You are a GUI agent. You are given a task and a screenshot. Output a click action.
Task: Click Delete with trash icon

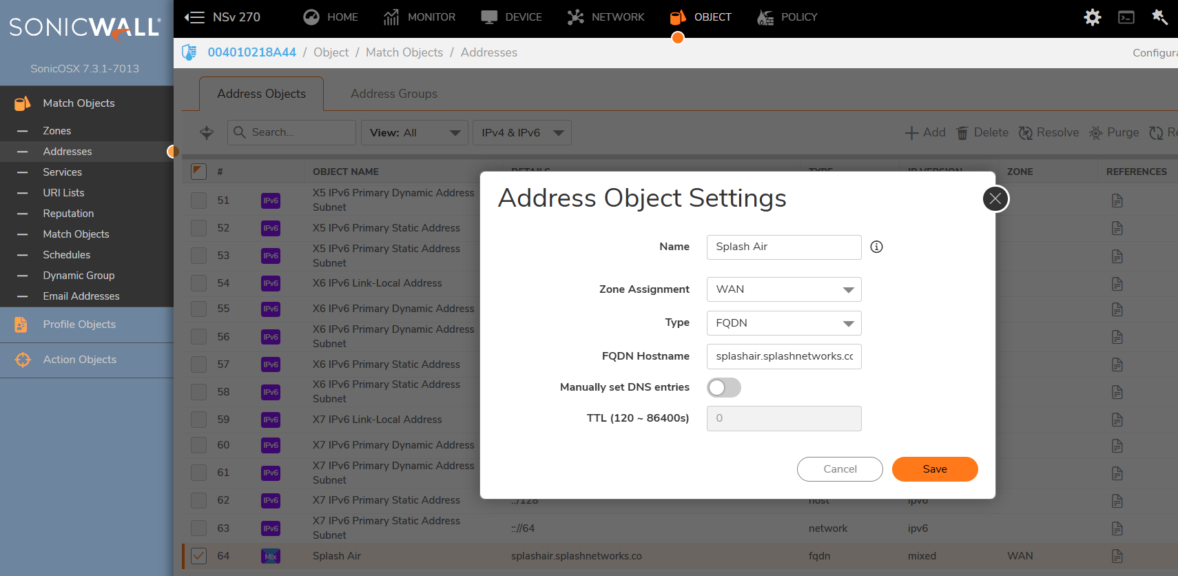point(982,132)
